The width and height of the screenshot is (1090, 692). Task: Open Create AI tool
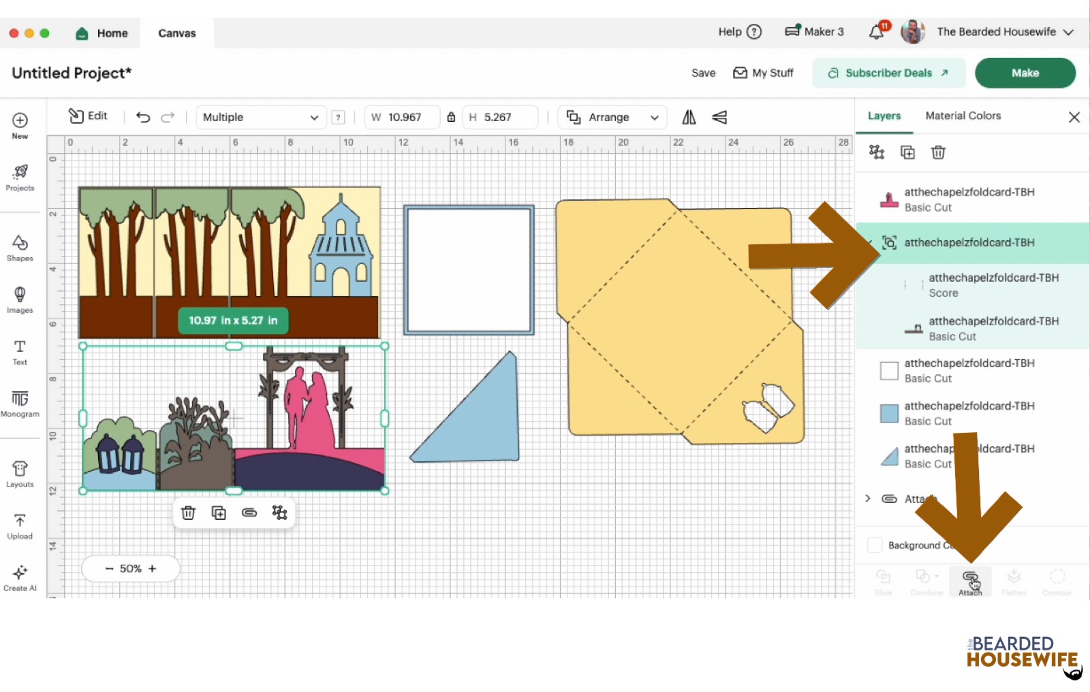(20, 577)
